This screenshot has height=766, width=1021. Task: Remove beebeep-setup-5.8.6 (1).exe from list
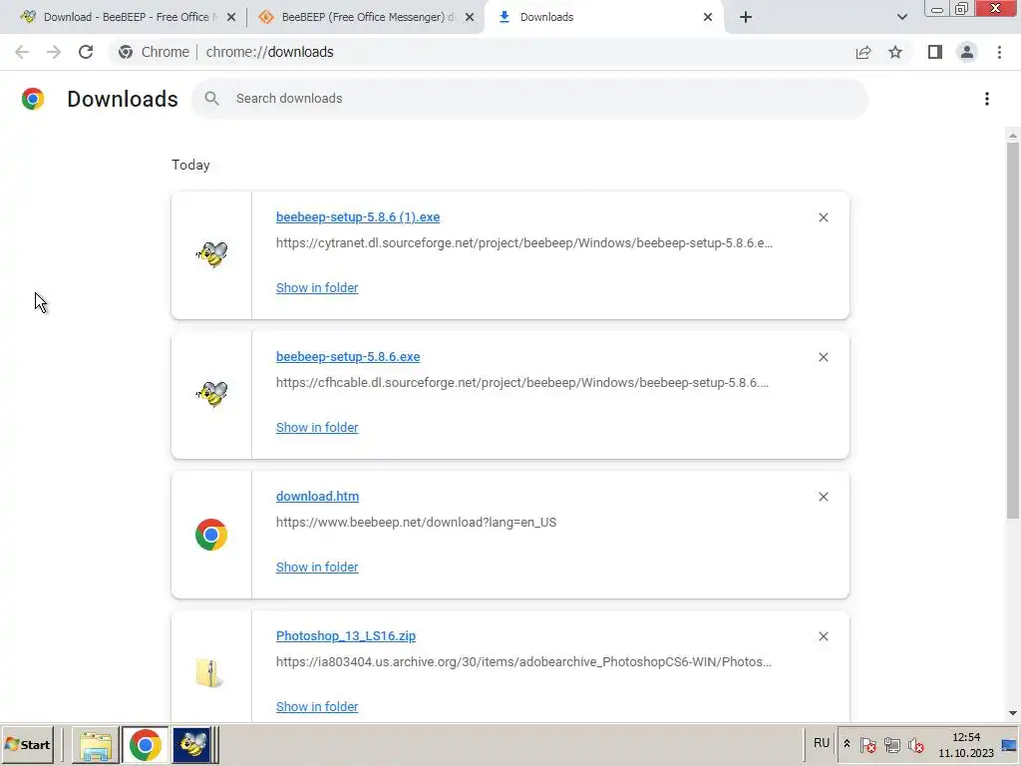pyautogui.click(x=823, y=217)
